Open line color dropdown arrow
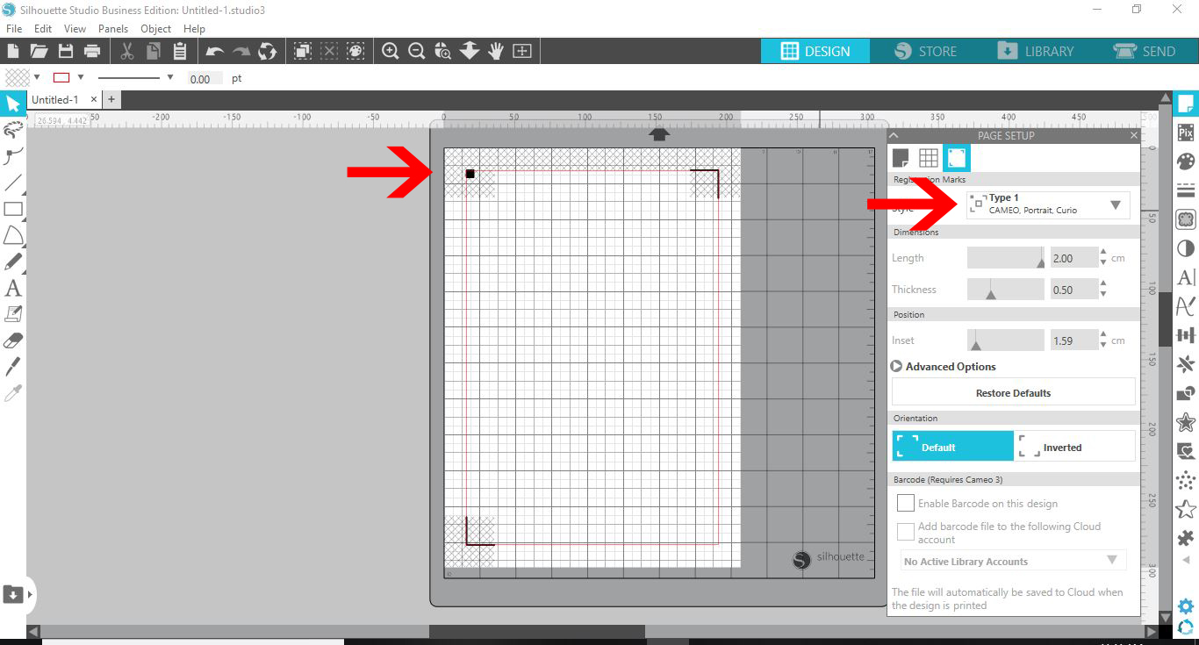This screenshot has width=1199, height=645. pyautogui.click(x=81, y=77)
